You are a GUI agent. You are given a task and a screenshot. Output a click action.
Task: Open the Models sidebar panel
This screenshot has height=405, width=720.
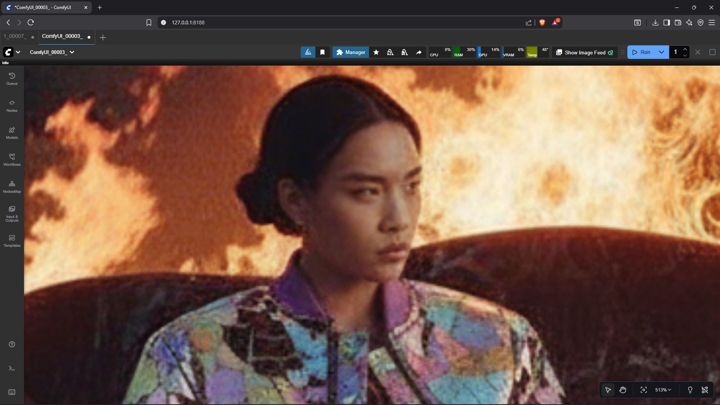(x=12, y=132)
